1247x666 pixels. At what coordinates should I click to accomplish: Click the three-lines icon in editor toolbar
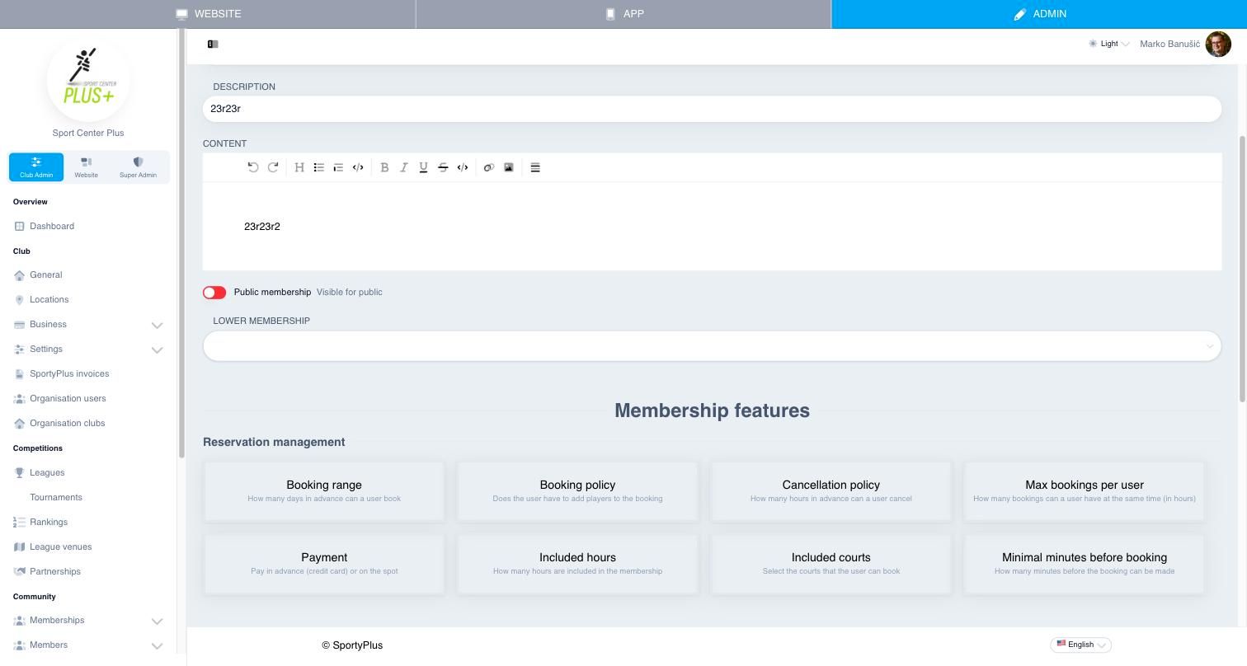(x=535, y=167)
